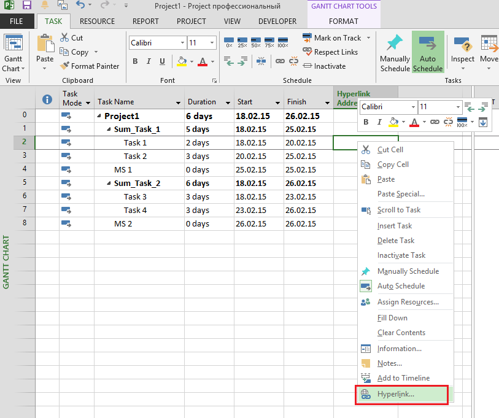Click the link tasks icon in the mini toolbar
This screenshot has width=499, height=418.
[435, 122]
